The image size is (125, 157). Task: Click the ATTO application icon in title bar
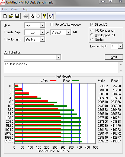pyautogui.click(x=2, y=2)
